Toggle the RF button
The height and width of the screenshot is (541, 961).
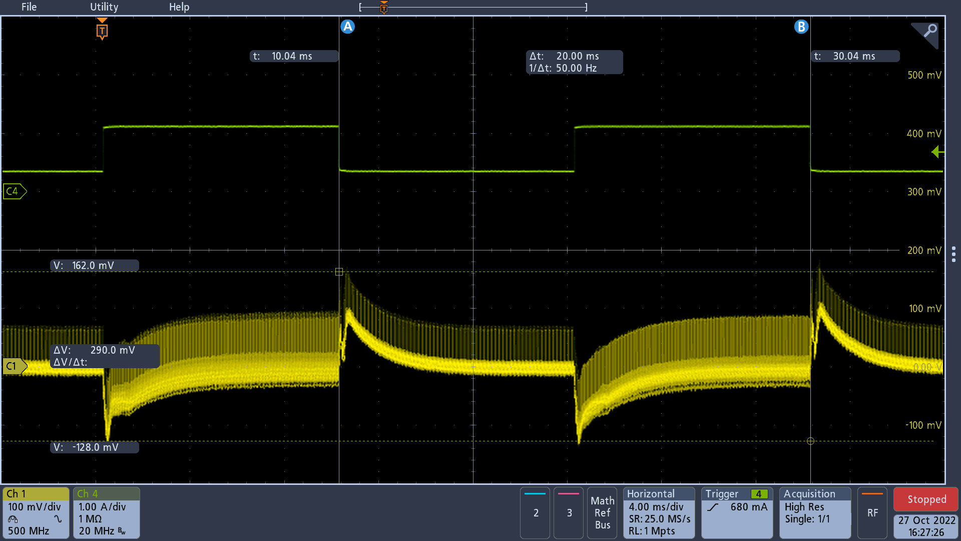tap(872, 512)
